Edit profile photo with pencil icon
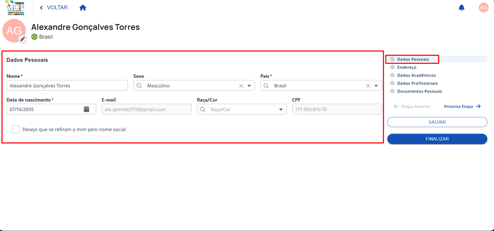Screen dimensions: 494x231 (x=23, y=39)
